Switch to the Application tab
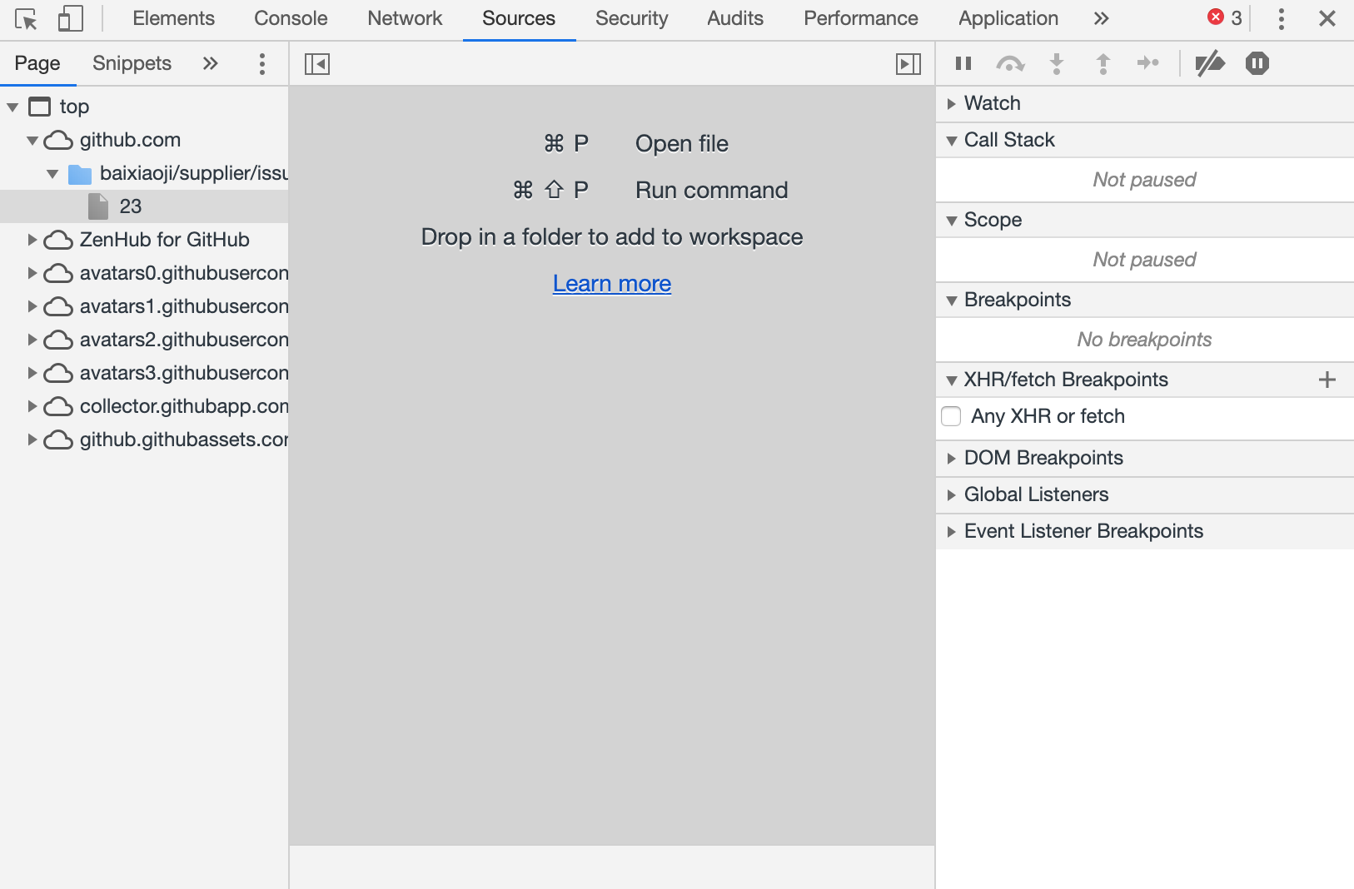 coord(1008,18)
